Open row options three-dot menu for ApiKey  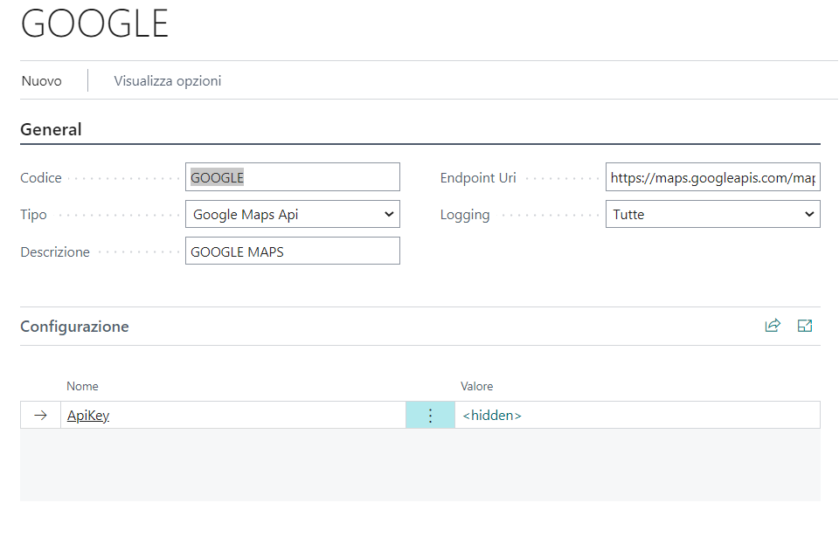pyautogui.click(x=430, y=416)
